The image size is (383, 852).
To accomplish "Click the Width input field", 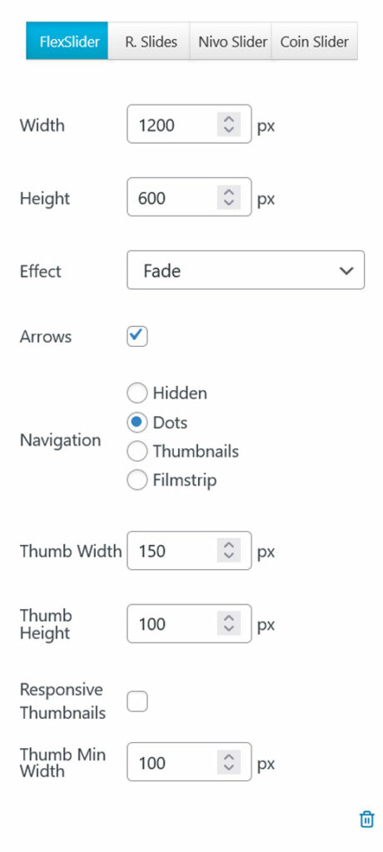I will 189,125.
